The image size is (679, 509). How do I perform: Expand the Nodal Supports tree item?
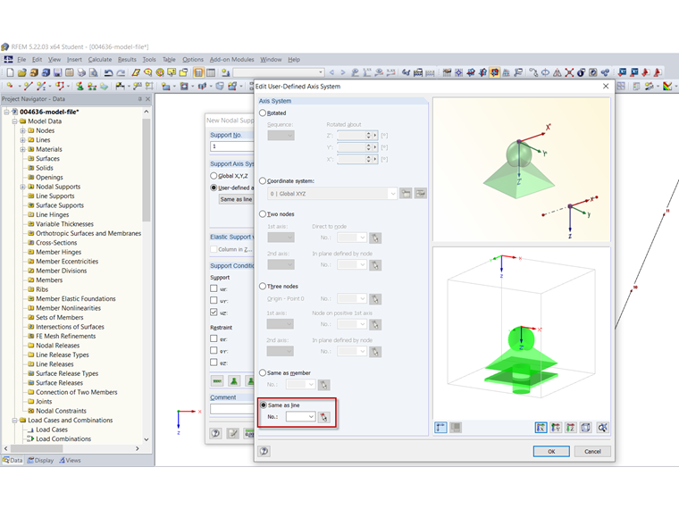[22, 187]
